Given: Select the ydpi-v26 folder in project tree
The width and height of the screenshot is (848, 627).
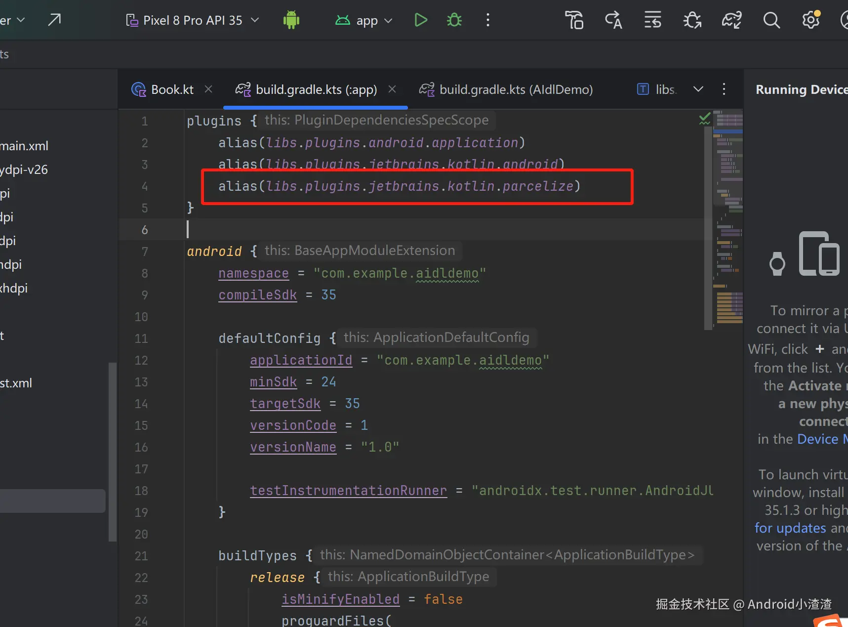Looking at the screenshot, I should tap(24, 170).
